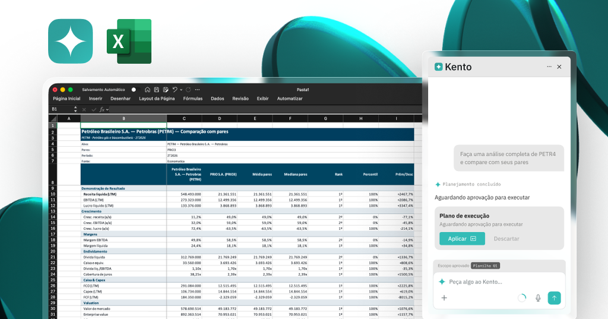Viewport: 608px width, 319px height.
Task: Click the 'Mediana pares' column heading
Action: pos(296,174)
